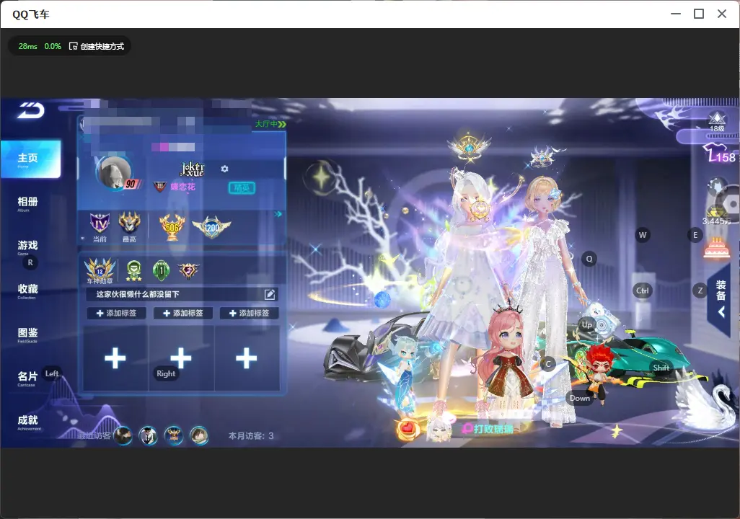Click the fourth recent visitor avatar
740x519 pixels.
(199, 435)
